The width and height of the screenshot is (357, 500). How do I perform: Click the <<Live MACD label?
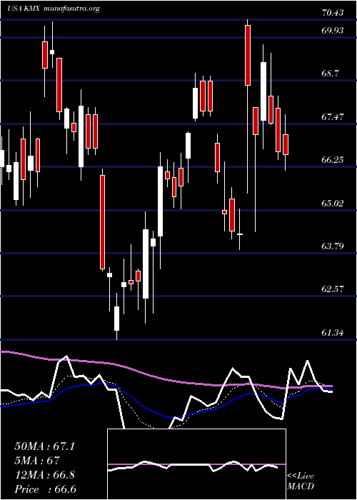click(x=301, y=481)
